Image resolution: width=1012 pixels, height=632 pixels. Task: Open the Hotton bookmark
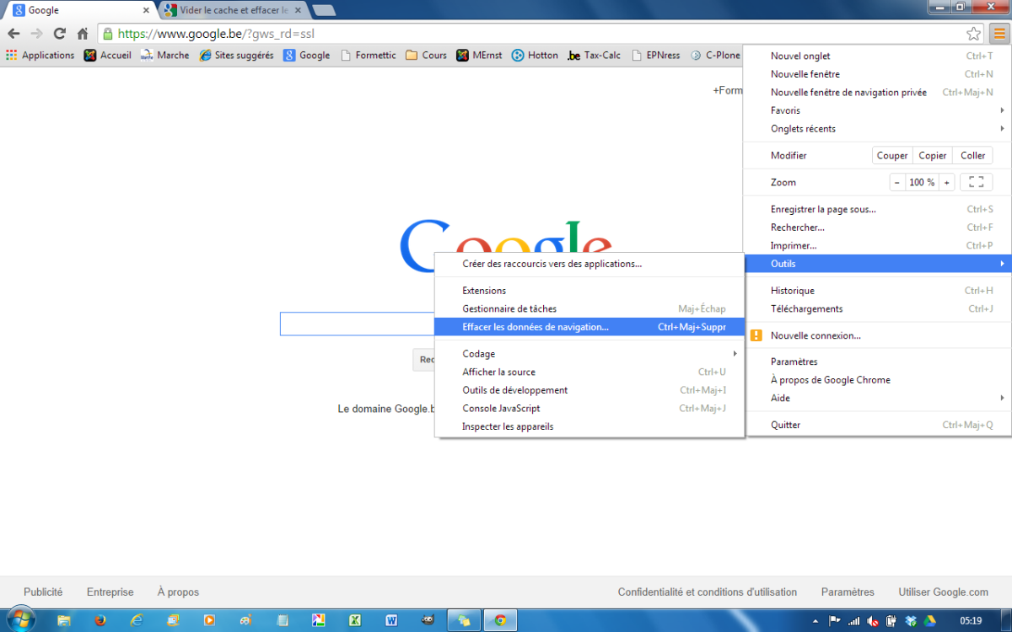pyautogui.click(x=536, y=56)
